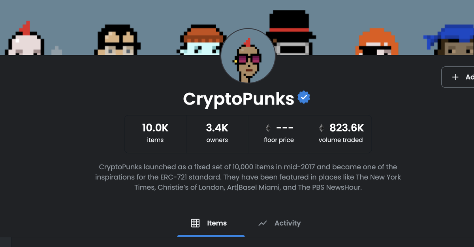Click the Ethereum icon beside volume traded
This screenshot has width=474, height=247.
(x=321, y=128)
